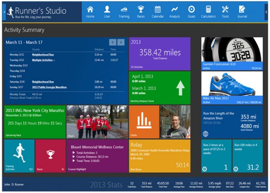Select the Garmin Forerunner 610 tile

[x=232, y=53]
